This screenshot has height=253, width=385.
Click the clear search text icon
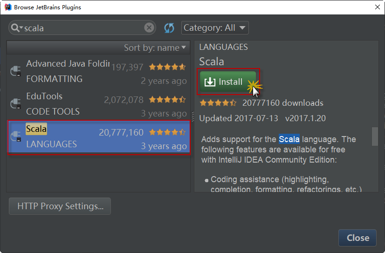pyautogui.click(x=149, y=28)
